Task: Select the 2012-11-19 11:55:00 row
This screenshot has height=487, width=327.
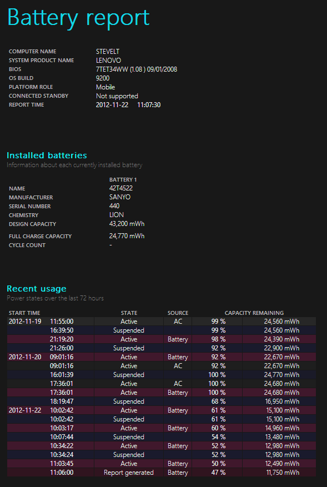Action: click(x=162, y=322)
